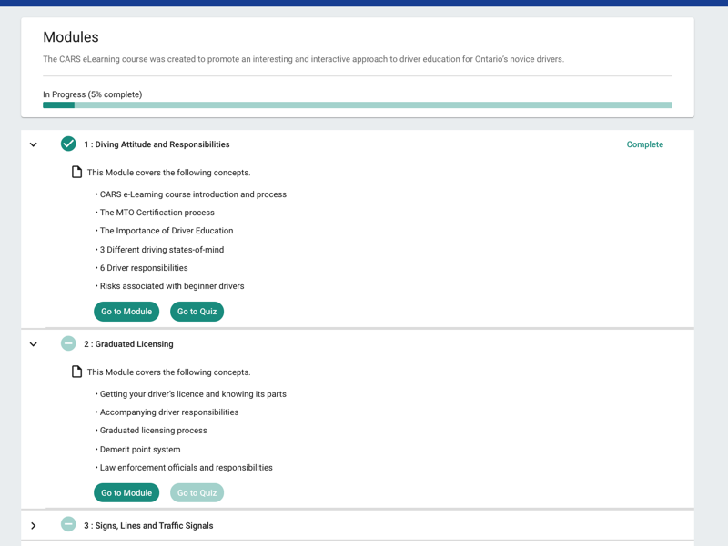This screenshot has height=546, width=728.
Task: Click the Modules heading
Action: point(71,37)
